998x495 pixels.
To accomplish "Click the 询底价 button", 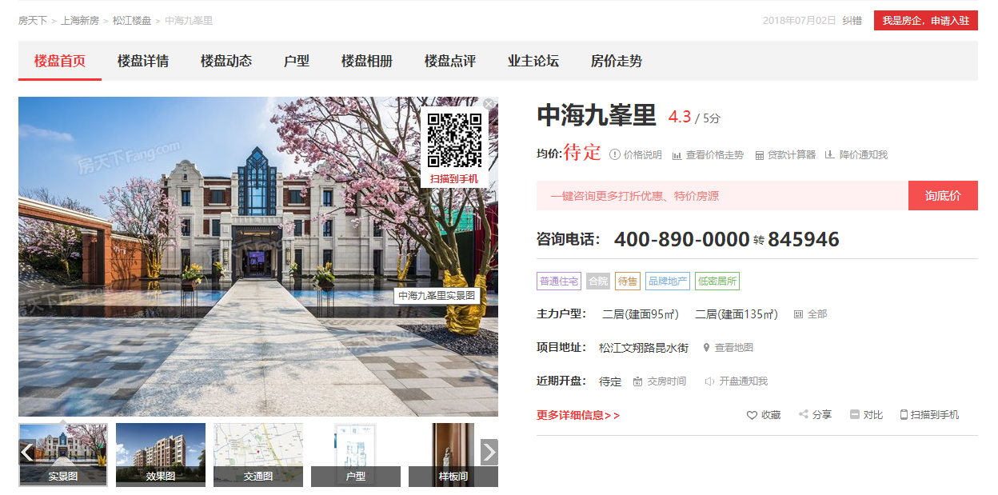I will (x=943, y=196).
